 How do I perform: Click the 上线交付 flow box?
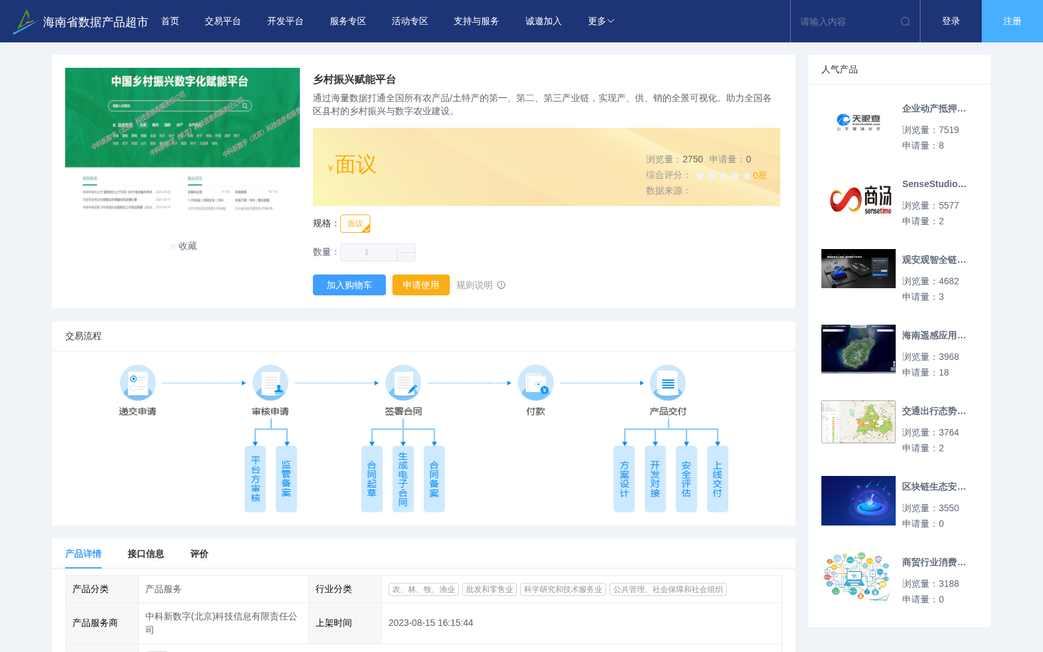718,479
